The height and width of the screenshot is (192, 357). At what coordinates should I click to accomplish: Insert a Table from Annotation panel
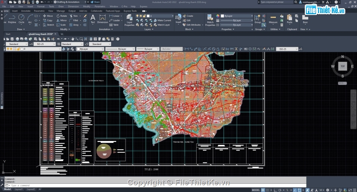pos(114,25)
